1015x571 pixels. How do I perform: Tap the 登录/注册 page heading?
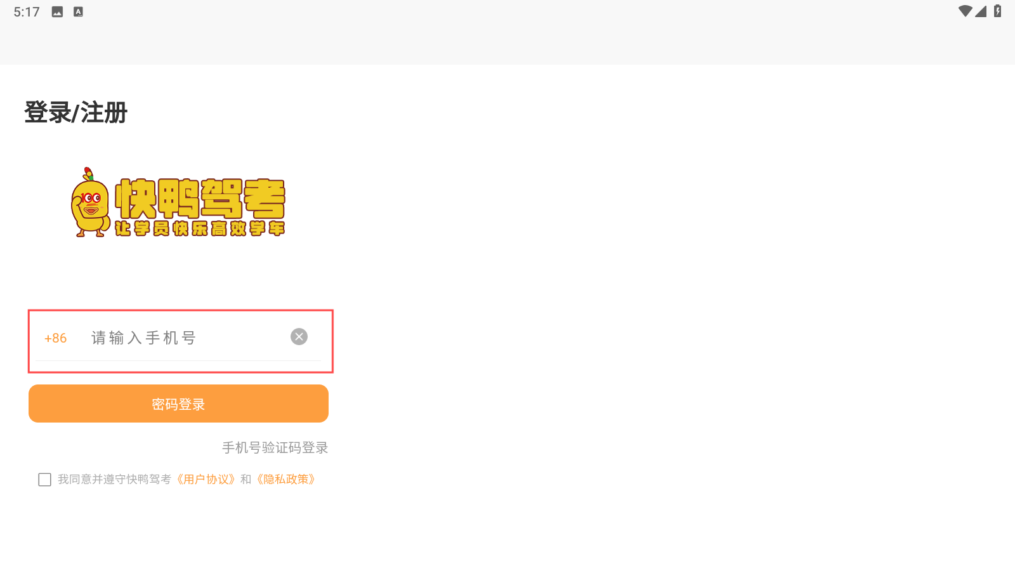(x=76, y=112)
